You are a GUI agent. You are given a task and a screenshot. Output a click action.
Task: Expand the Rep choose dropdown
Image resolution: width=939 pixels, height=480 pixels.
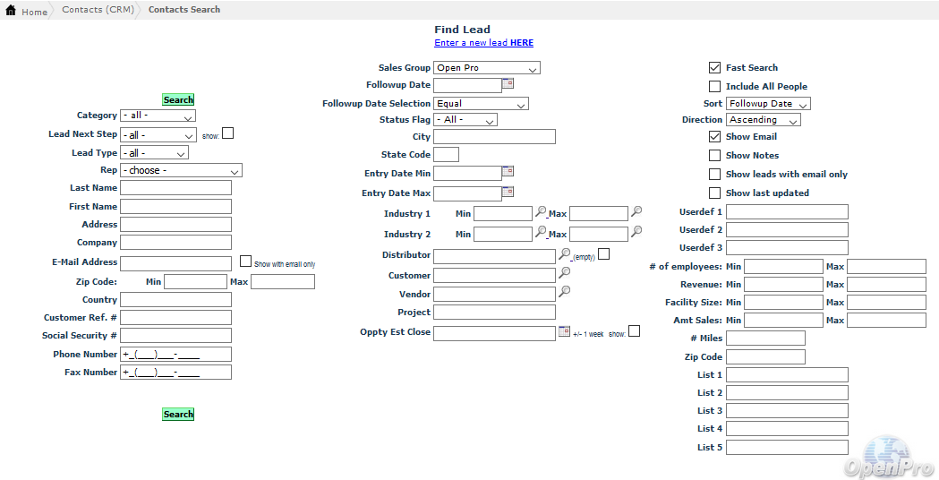[181, 170]
